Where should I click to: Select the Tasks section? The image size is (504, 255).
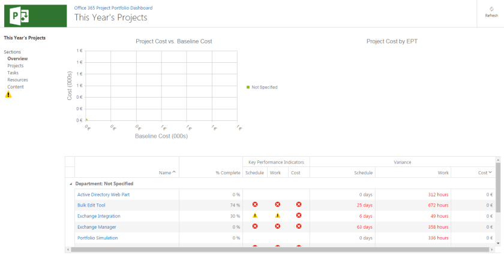13,73
